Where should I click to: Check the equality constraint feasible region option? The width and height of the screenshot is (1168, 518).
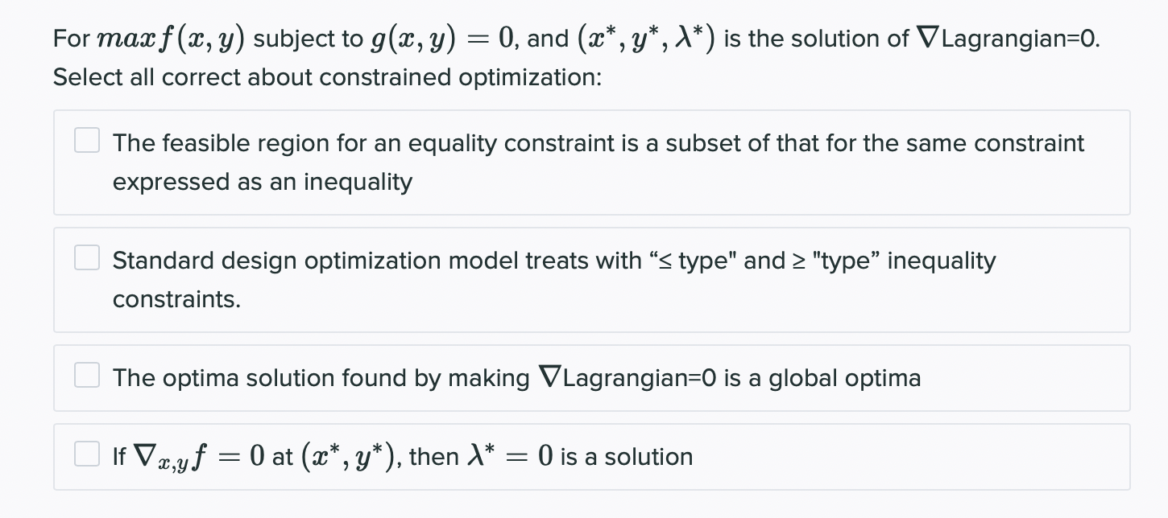click(x=86, y=140)
